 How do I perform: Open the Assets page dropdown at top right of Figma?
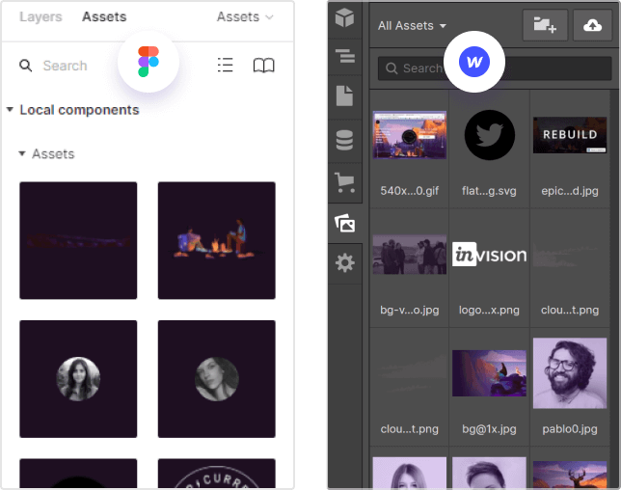pyautogui.click(x=245, y=17)
